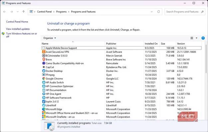
Task: Click the change view list icon
Action: 192,38
